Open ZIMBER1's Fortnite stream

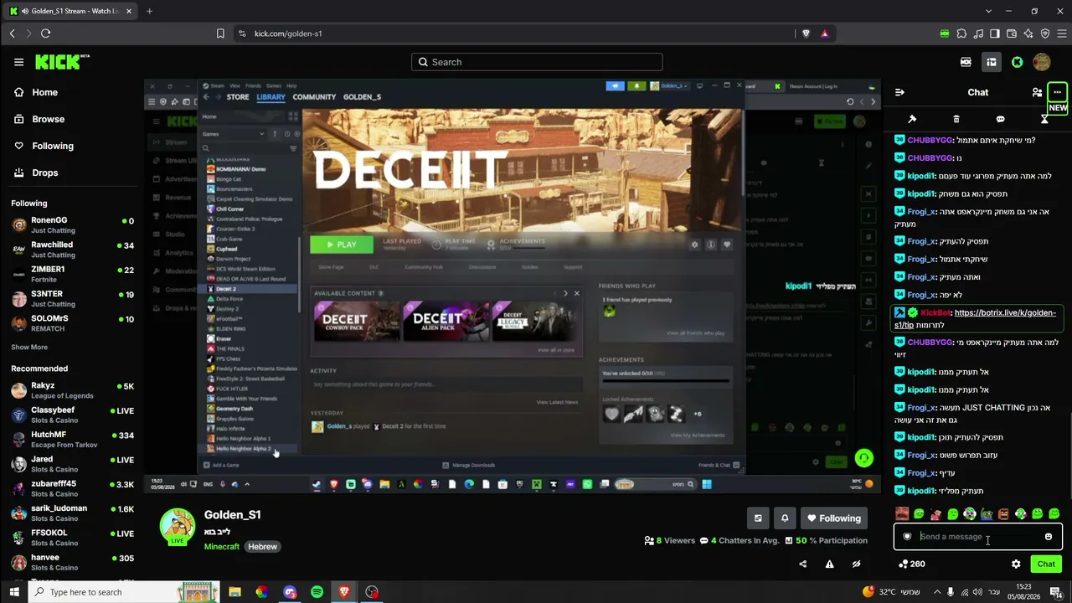pyautogui.click(x=72, y=275)
